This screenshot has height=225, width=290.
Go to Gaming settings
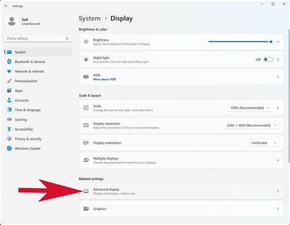click(38, 119)
